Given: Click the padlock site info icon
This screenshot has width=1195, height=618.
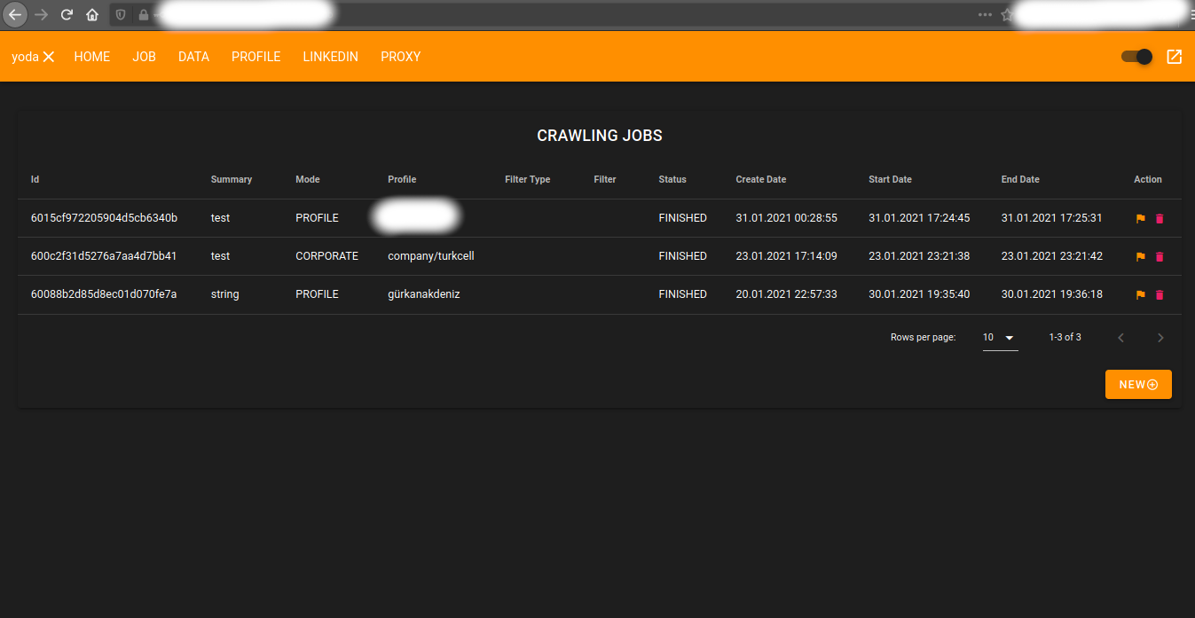Looking at the screenshot, I should pyautogui.click(x=142, y=14).
